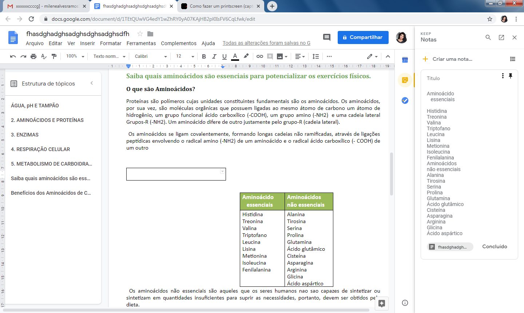Click Concluído on the Keep note
Image resolution: width=524 pixels, height=313 pixels.
point(495,246)
